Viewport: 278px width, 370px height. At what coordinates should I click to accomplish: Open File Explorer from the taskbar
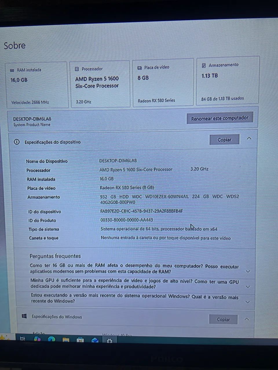(66, 340)
